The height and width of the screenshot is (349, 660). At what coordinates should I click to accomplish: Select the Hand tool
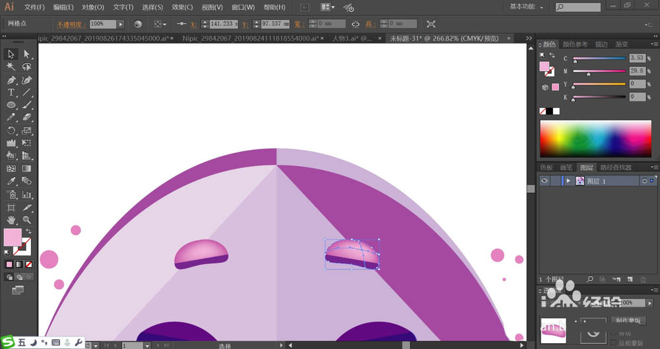[11, 219]
